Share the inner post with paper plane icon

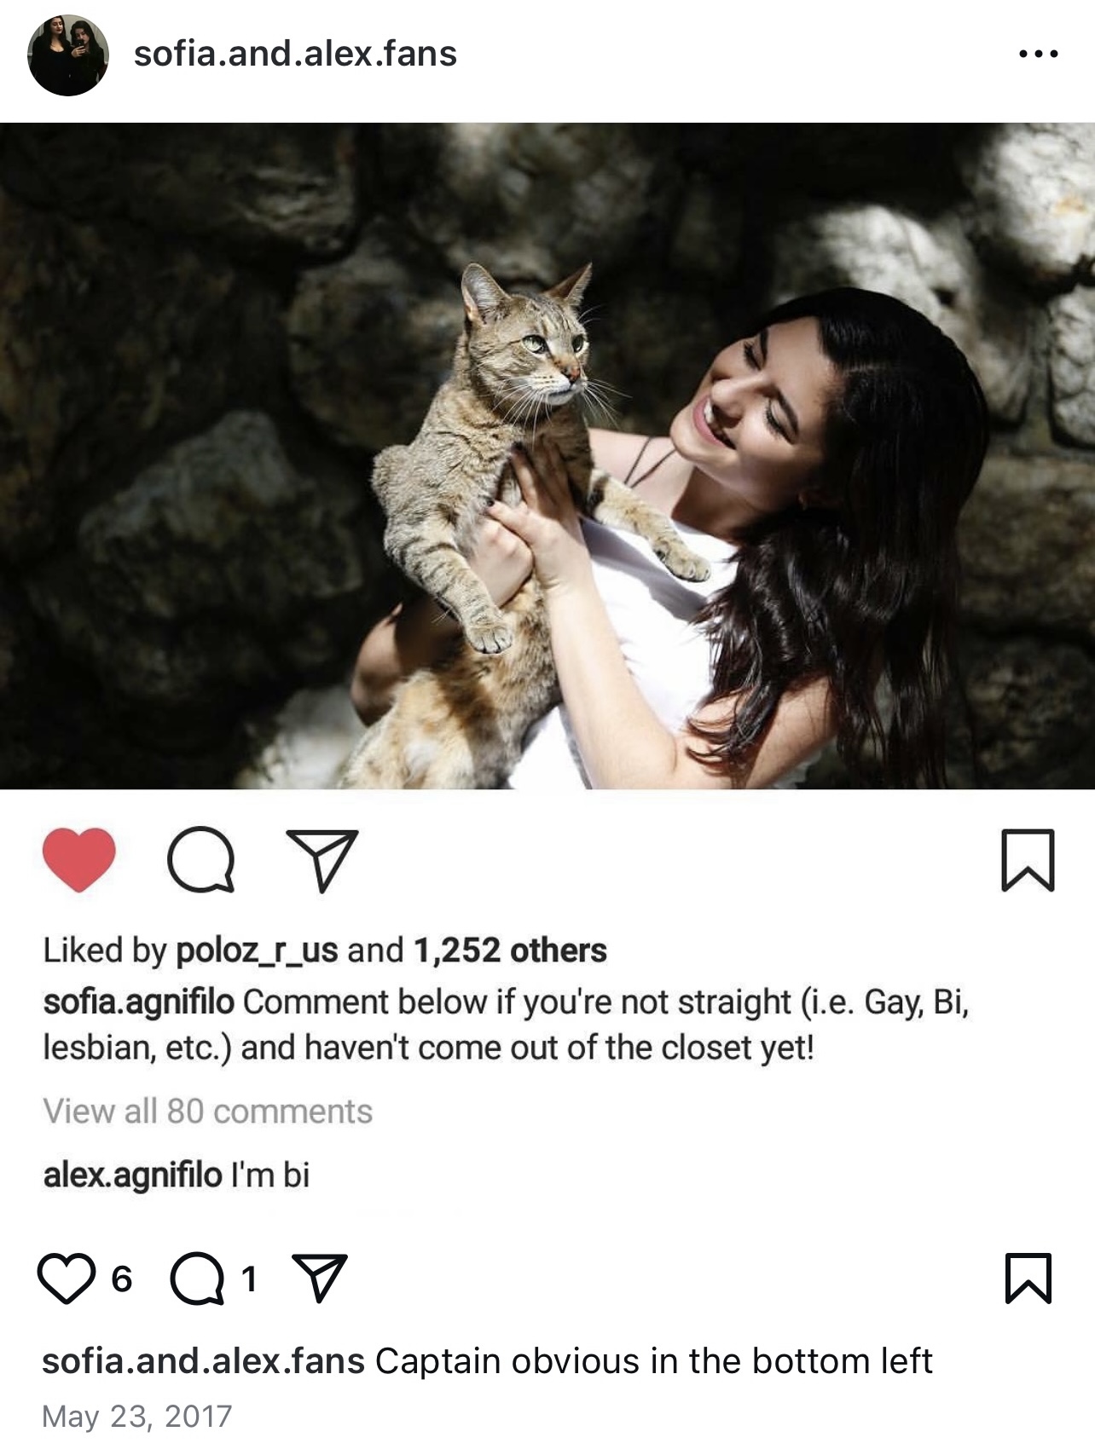point(322,859)
